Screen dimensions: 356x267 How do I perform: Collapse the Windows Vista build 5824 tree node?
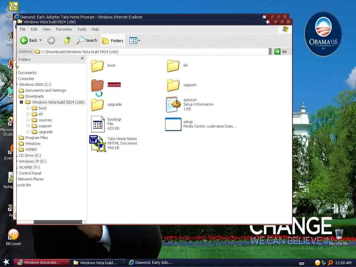pos(21,102)
